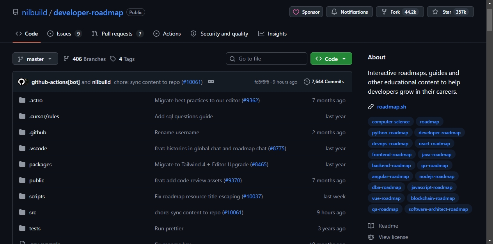Click commit hash fd5f8f6

tap(262, 82)
